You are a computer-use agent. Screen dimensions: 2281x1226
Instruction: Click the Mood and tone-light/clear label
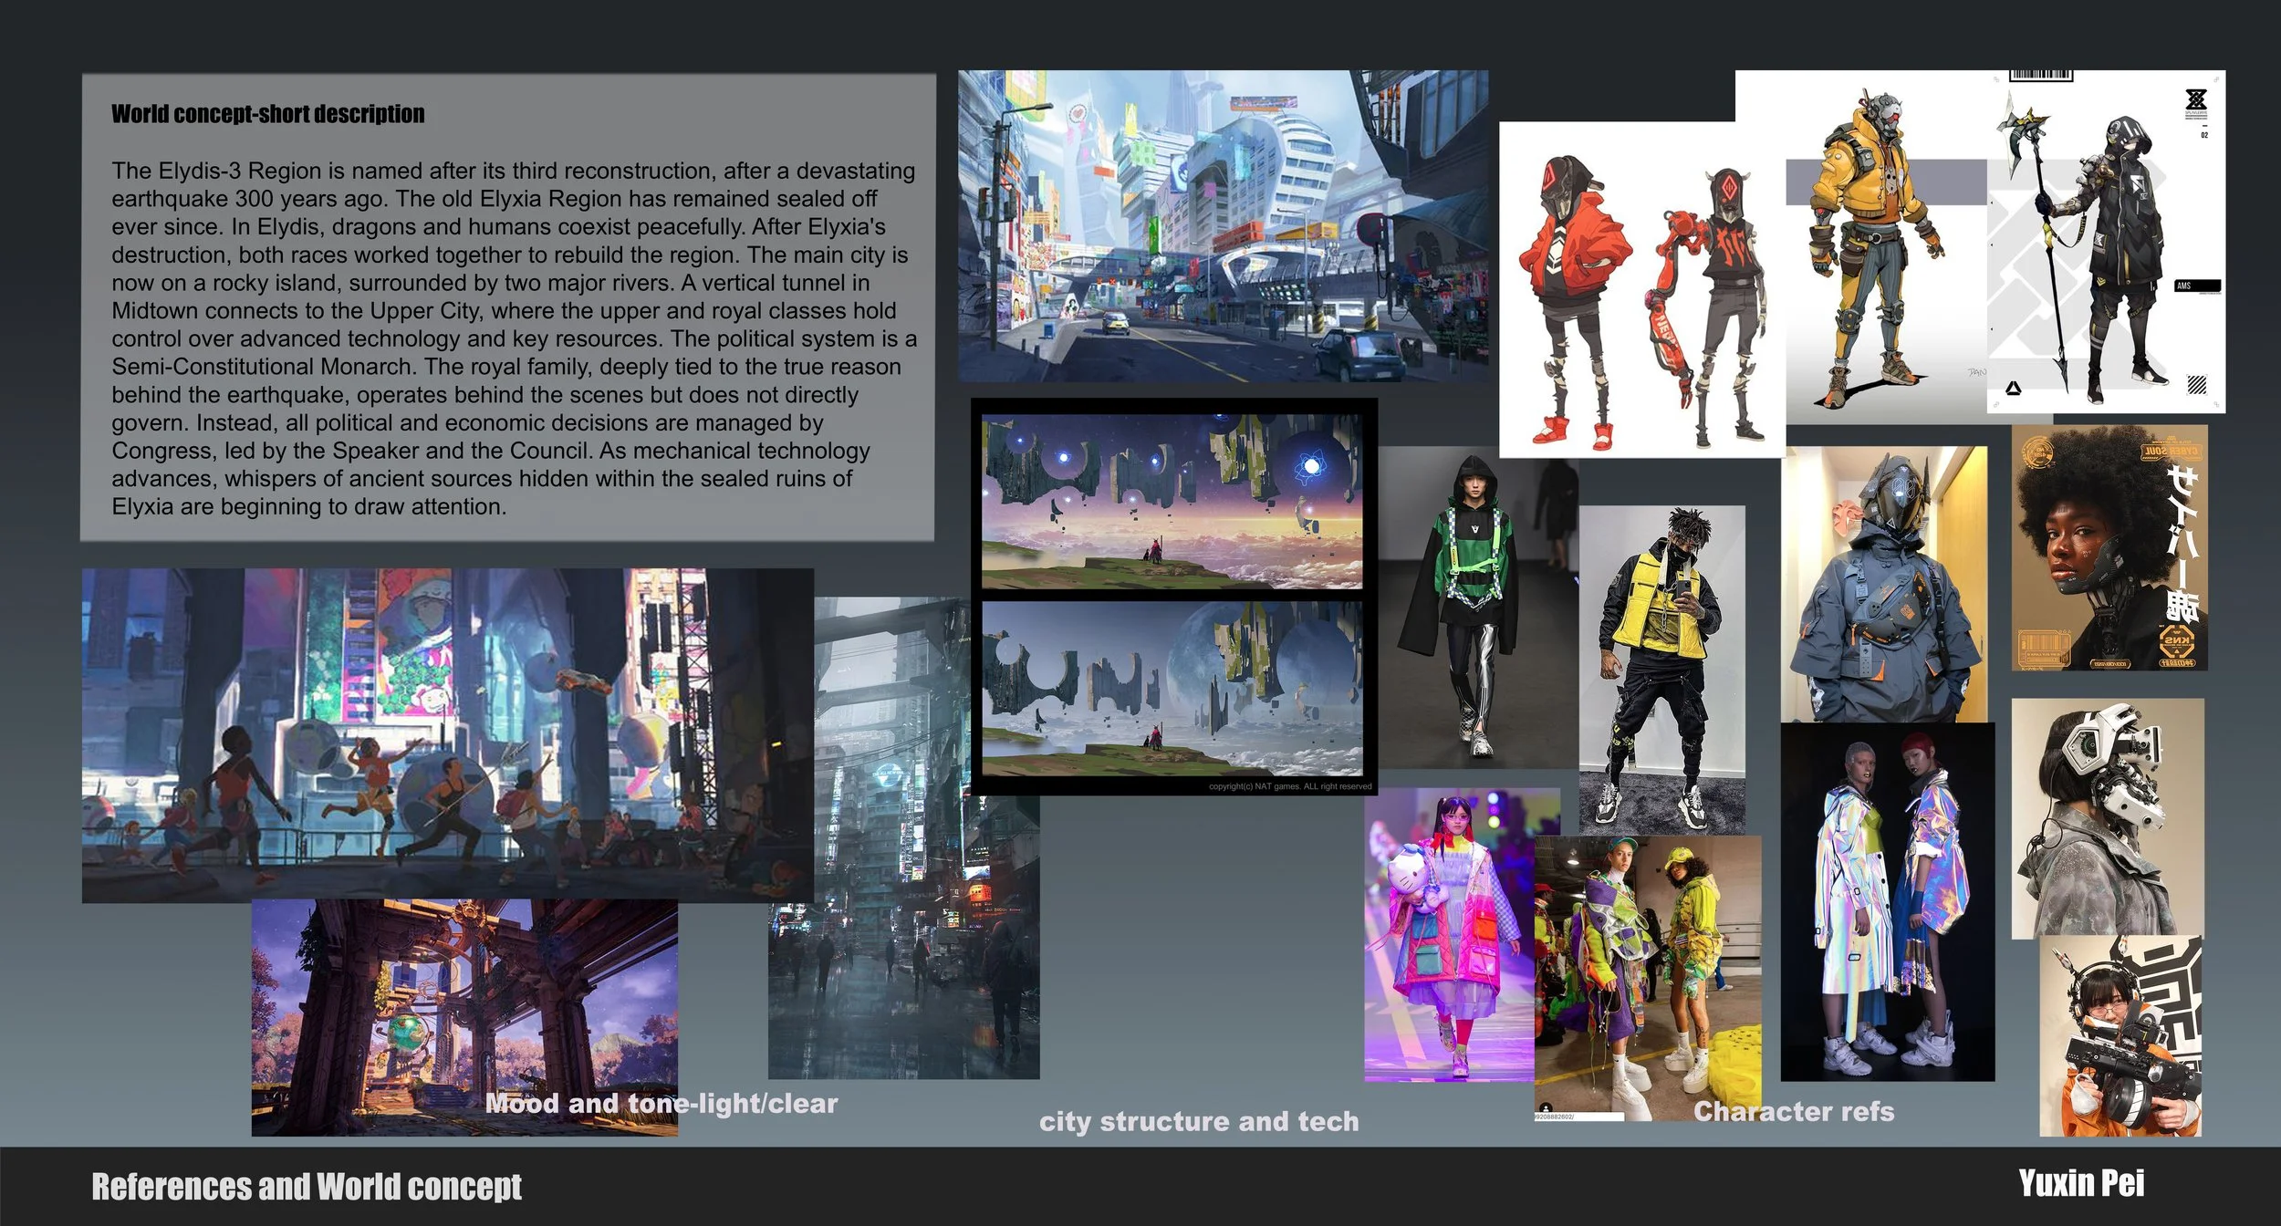tap(666, 1104)
